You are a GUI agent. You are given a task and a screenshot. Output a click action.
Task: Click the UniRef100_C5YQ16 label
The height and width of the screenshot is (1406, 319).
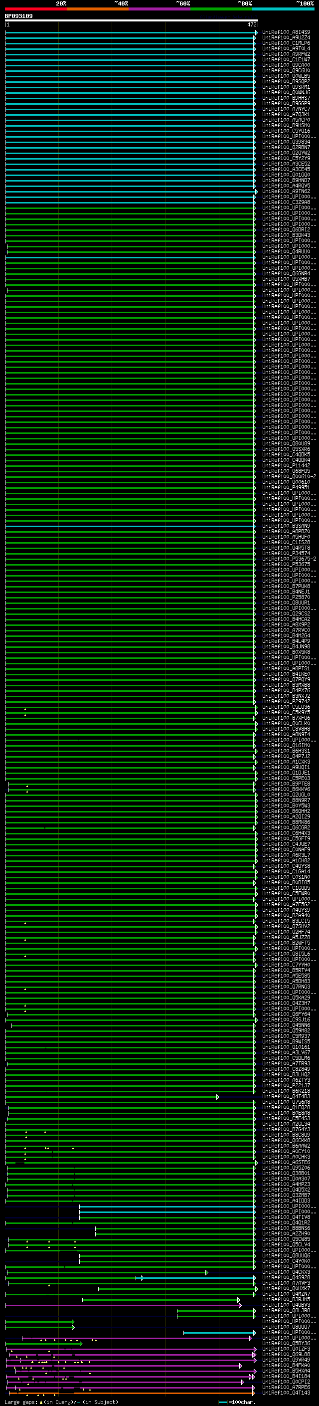[x=286, y=131]
